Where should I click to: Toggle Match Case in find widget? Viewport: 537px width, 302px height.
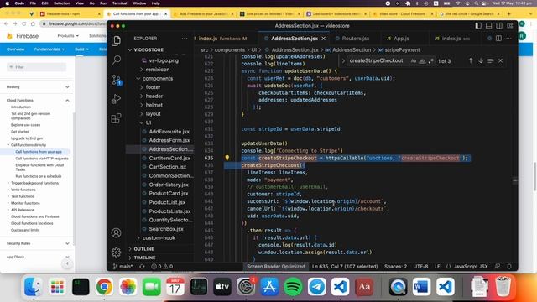pos(414,61)
